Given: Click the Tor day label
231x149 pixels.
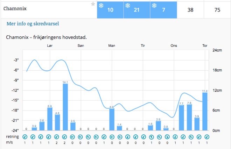Looking at the screenshot, I should click(205, 45).
